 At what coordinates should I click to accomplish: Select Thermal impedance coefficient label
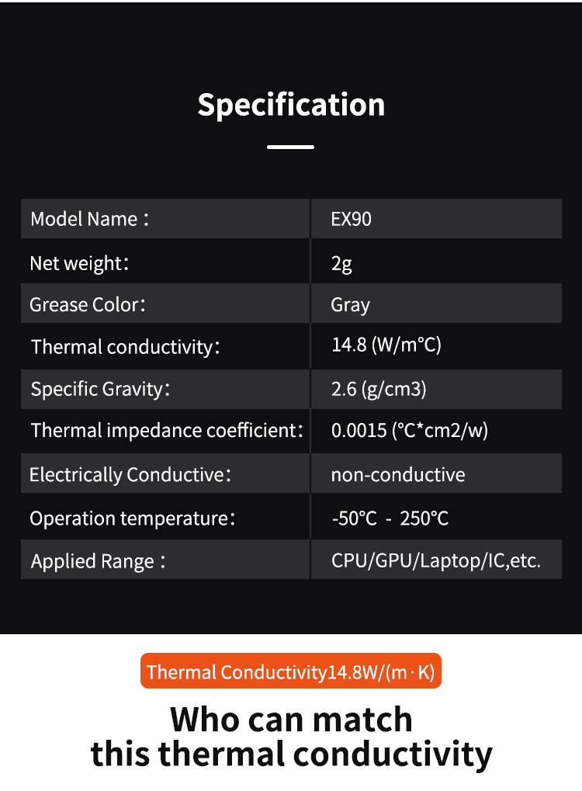167,431
